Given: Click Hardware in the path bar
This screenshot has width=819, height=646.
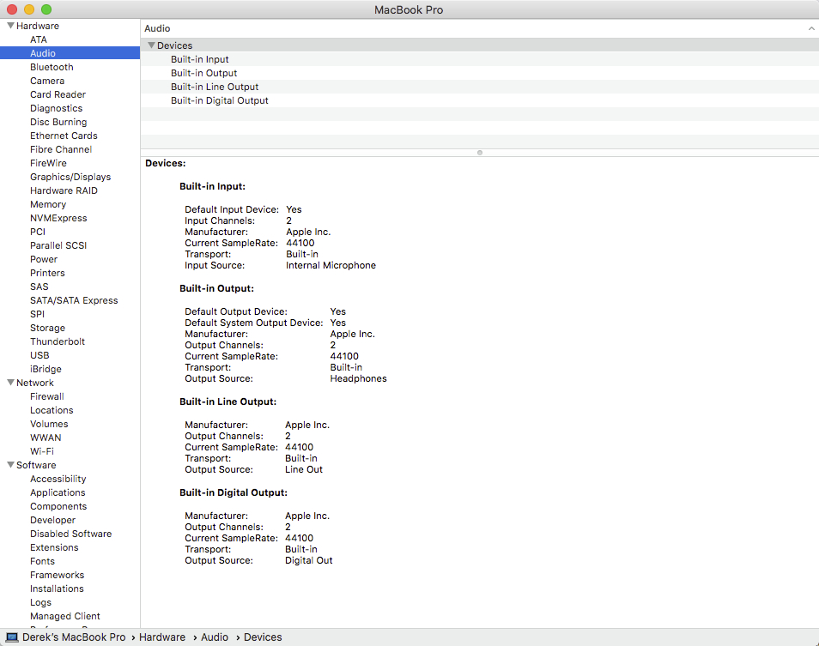Looking at the screenshot, I should coord(162,637).
